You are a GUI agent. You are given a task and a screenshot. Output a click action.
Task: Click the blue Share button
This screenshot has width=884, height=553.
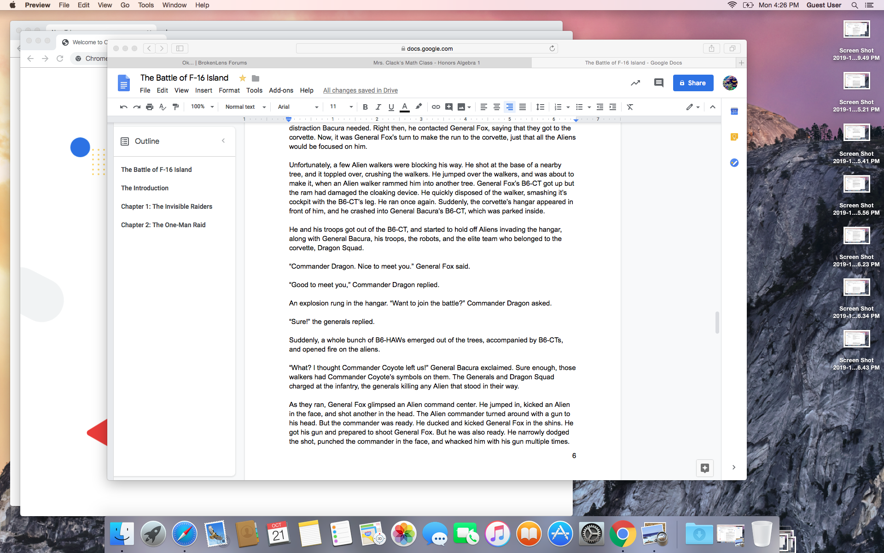pos(693,83)
